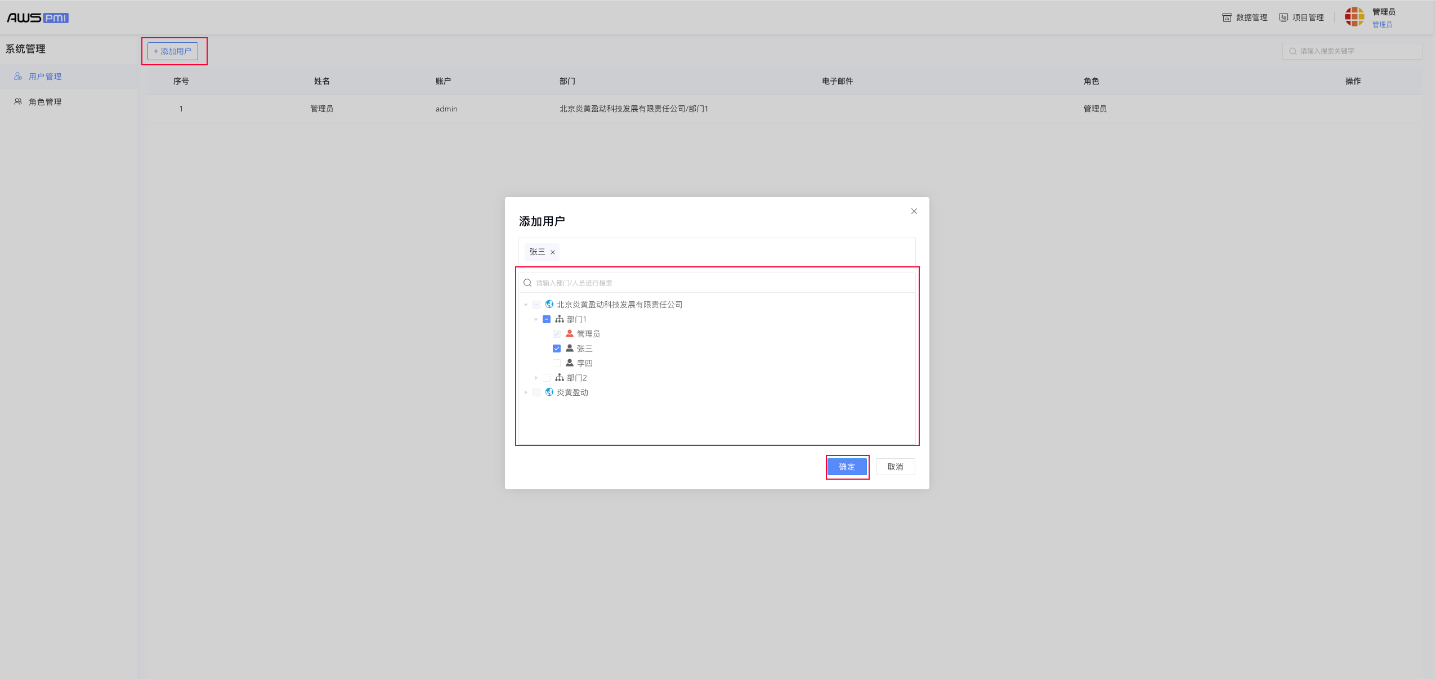Click the magnifier icon in dialog search
This screenshot has width=1436, height=679.
click(x=527, y=283)
